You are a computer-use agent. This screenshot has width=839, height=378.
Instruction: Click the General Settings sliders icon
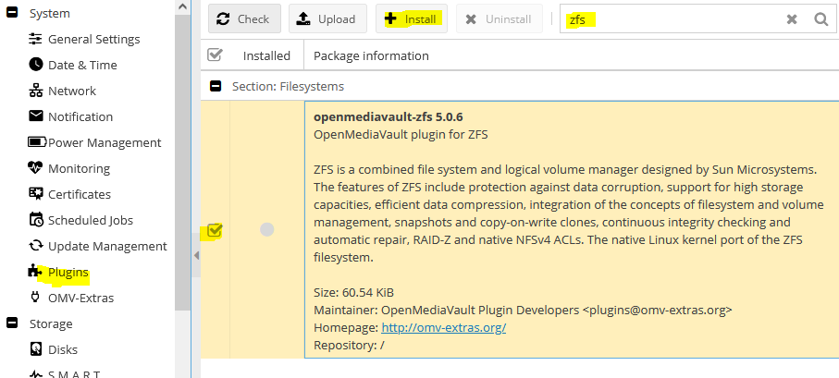tap(36, 39)
